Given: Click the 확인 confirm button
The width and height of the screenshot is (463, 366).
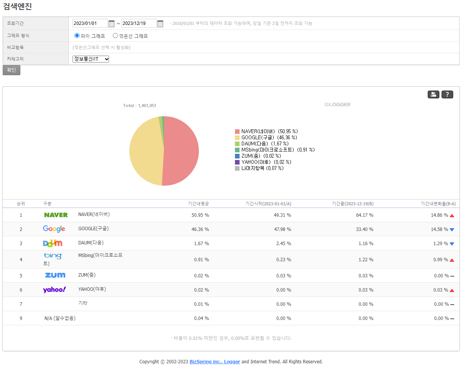Looking at the screenshot, I should click(x=12, y=70).
